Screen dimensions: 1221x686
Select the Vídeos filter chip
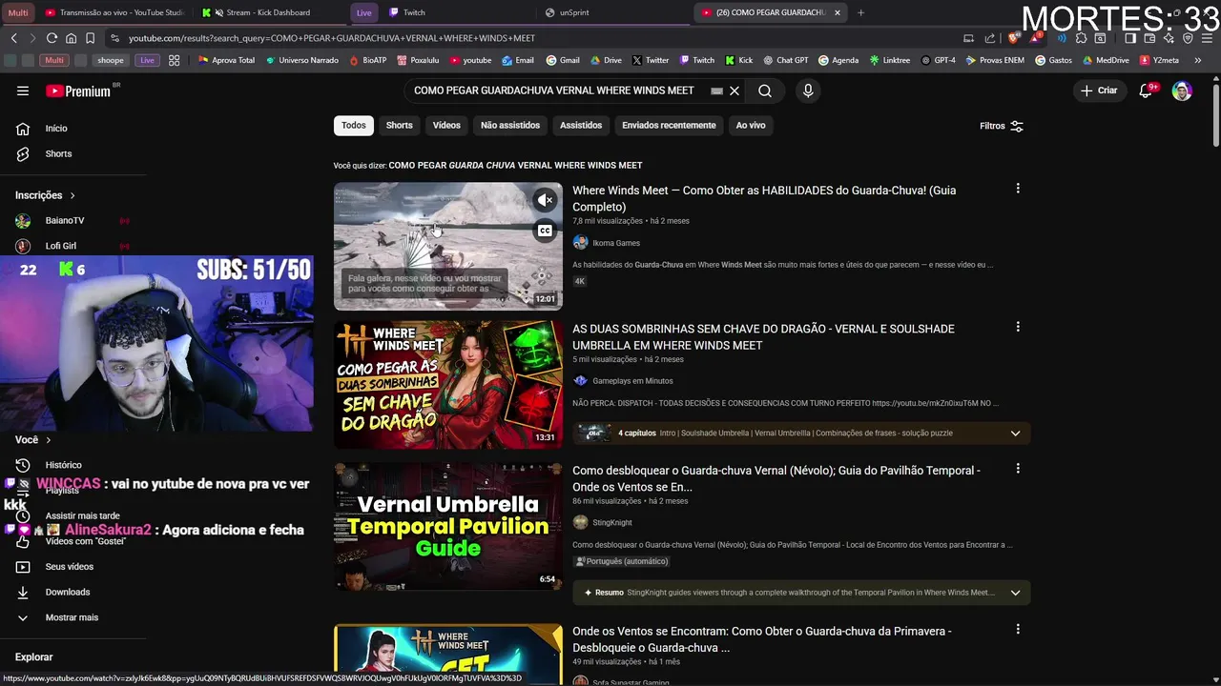pos(446,125)
